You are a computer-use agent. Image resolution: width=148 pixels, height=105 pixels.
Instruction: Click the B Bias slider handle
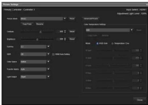click(113, 88)
